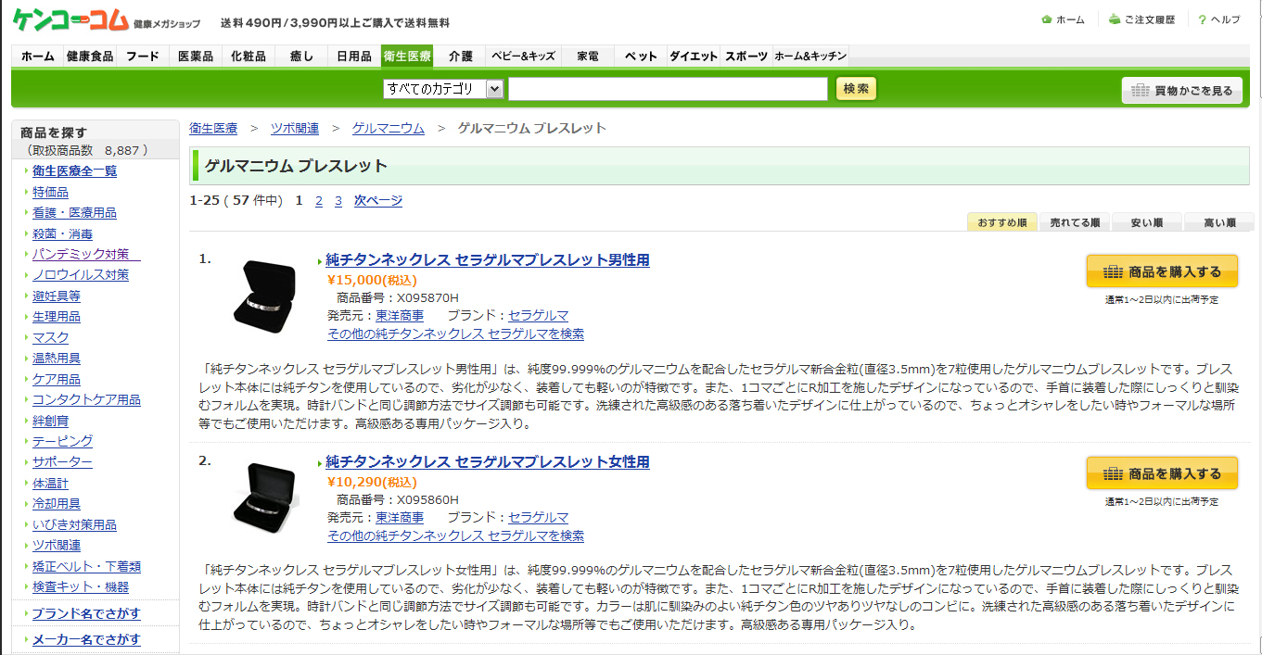Screen dimensions: 1262x655
Task: Open the 看護・医療用品 sidebar link
Action: click(74, 213)
